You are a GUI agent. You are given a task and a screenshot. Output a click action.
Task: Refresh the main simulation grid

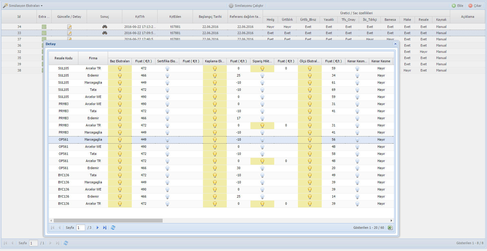pos(66,243)
